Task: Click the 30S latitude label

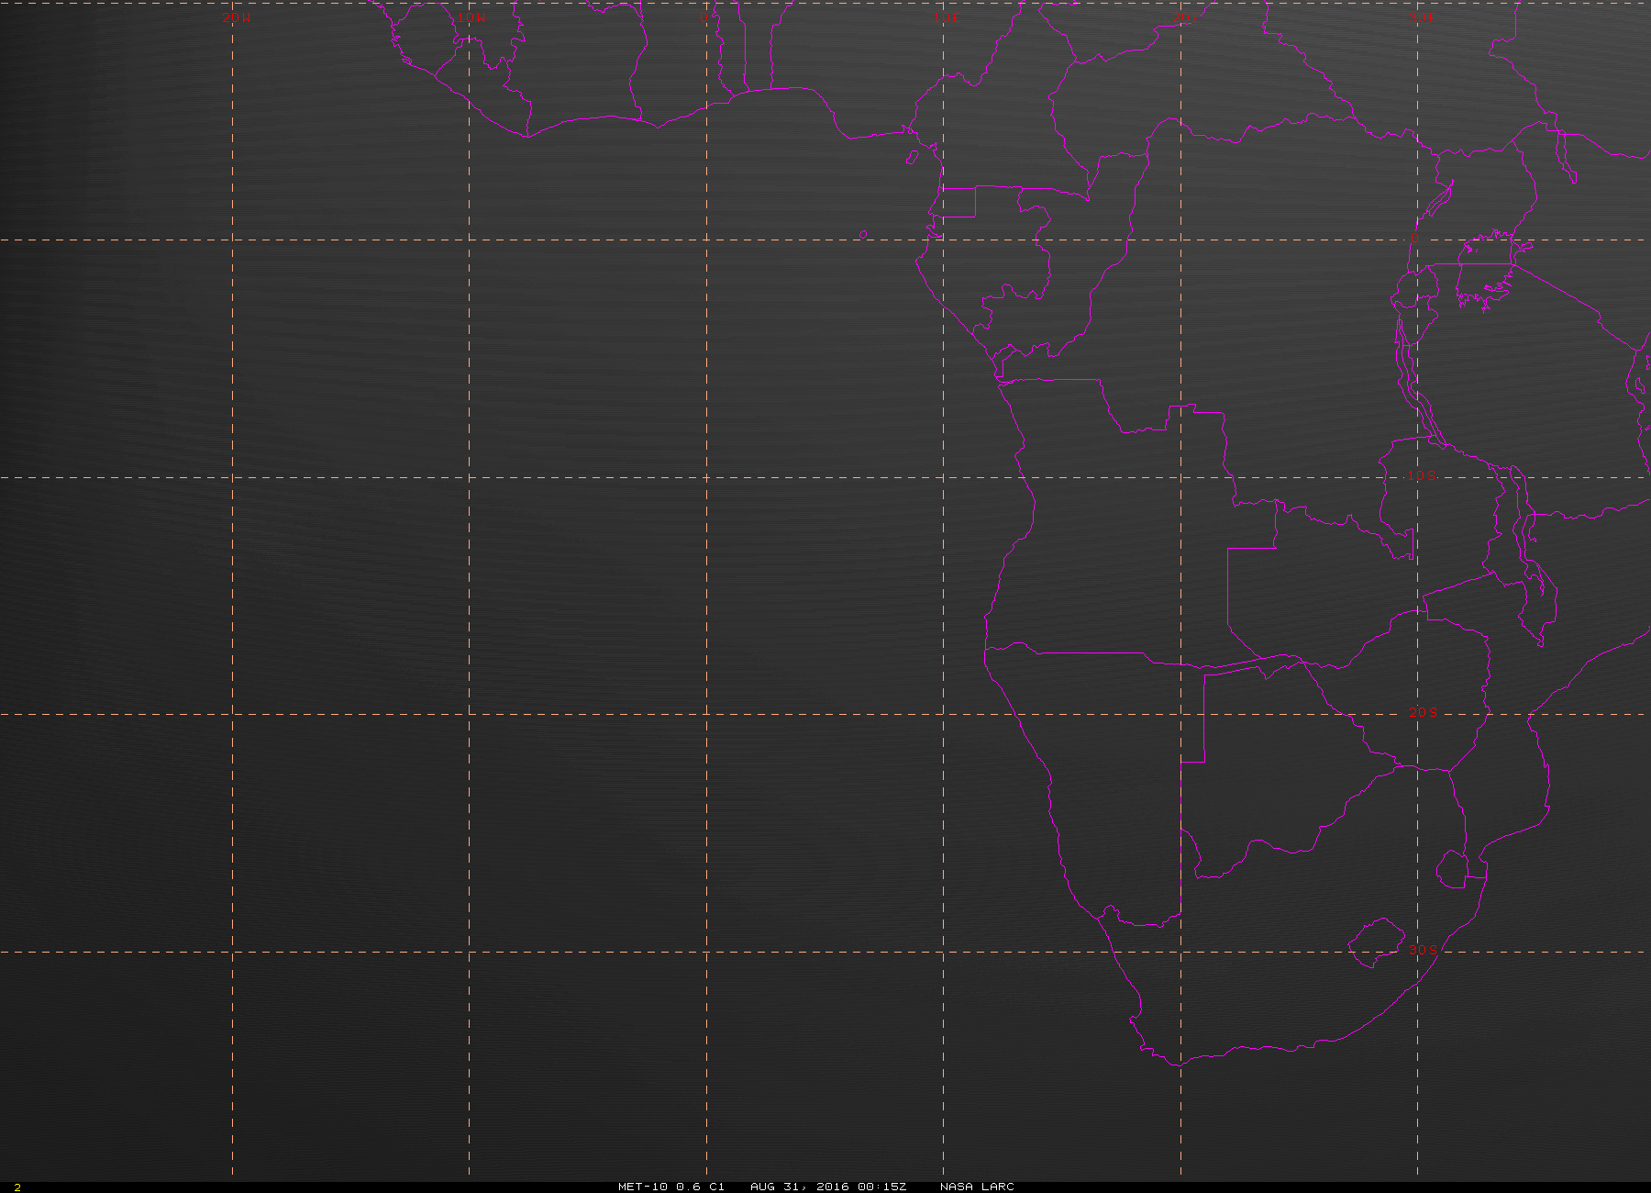Action: (x=1423, y=949)
